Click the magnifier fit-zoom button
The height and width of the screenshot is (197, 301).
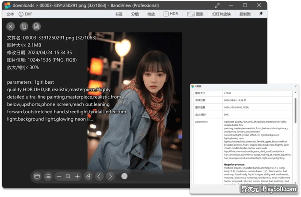[x=68, y=176]
